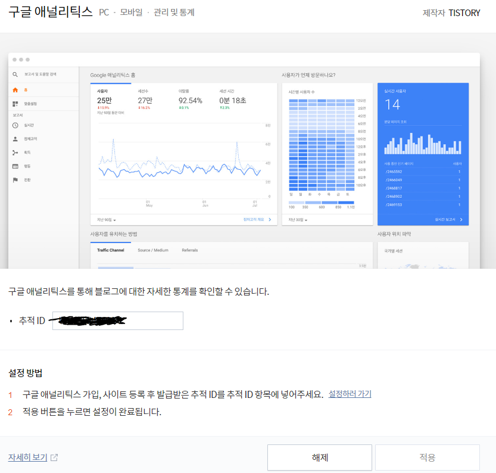Click the orange home icon in preview sidebar
496x473 pixels.
click(15, 90)
